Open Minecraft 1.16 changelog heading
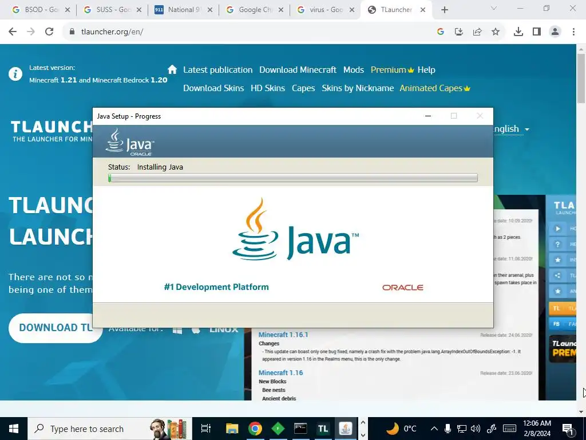 pos(280,373)
